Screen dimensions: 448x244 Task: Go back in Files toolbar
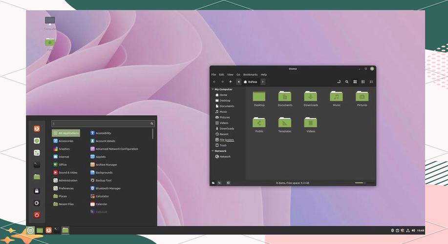click(214, 81)
